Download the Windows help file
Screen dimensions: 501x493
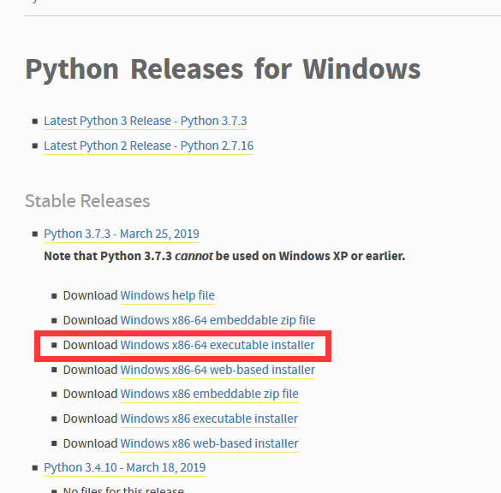click(x=167, y=295)
